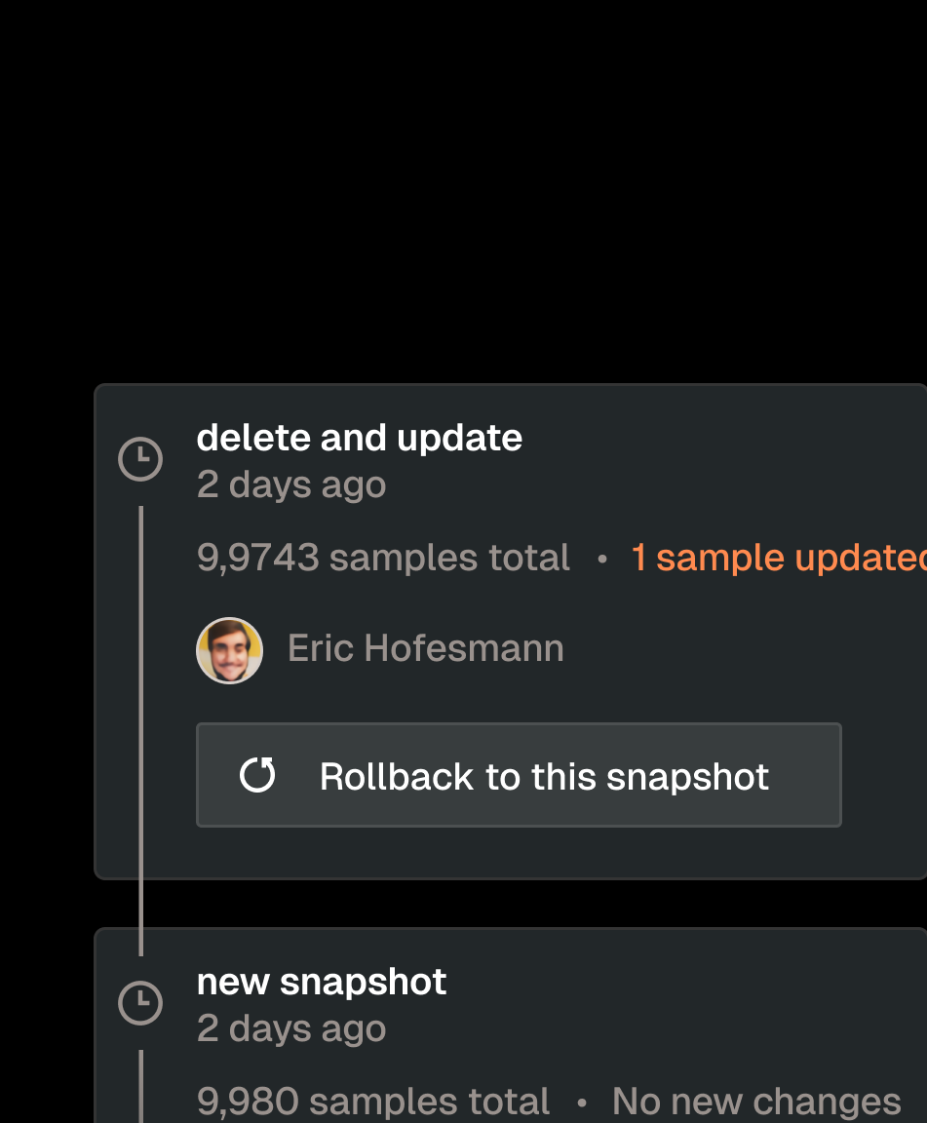Click Eric Hofesmann's avatar picture
The image size is (927, 1123).
click(229, 649)
